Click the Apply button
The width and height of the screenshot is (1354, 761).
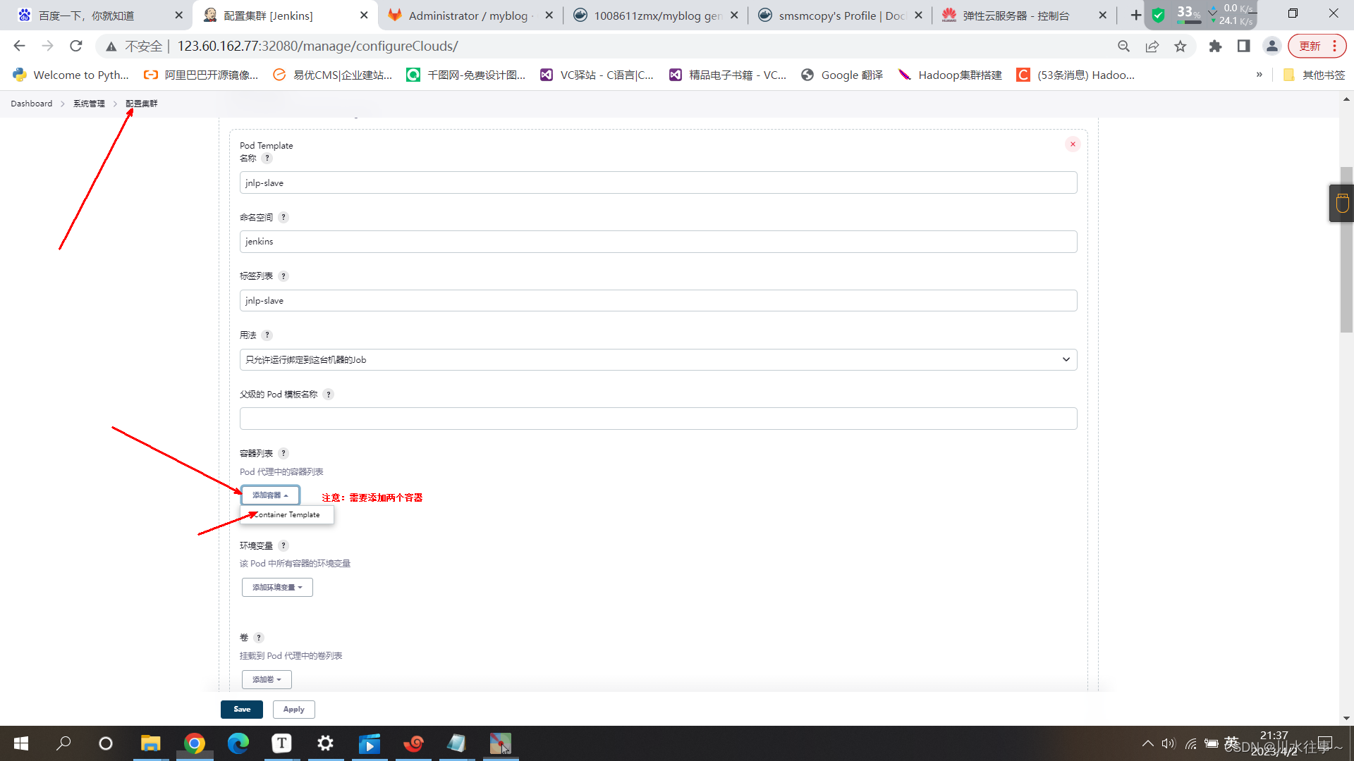[293, 709]
